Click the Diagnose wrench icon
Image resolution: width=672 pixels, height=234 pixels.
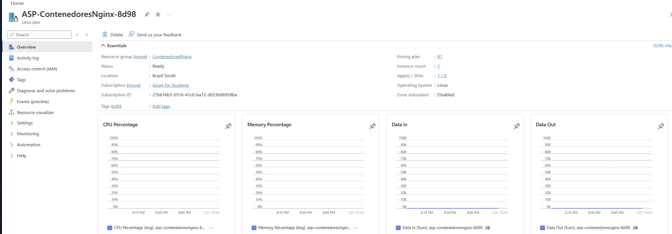[11, 91]
